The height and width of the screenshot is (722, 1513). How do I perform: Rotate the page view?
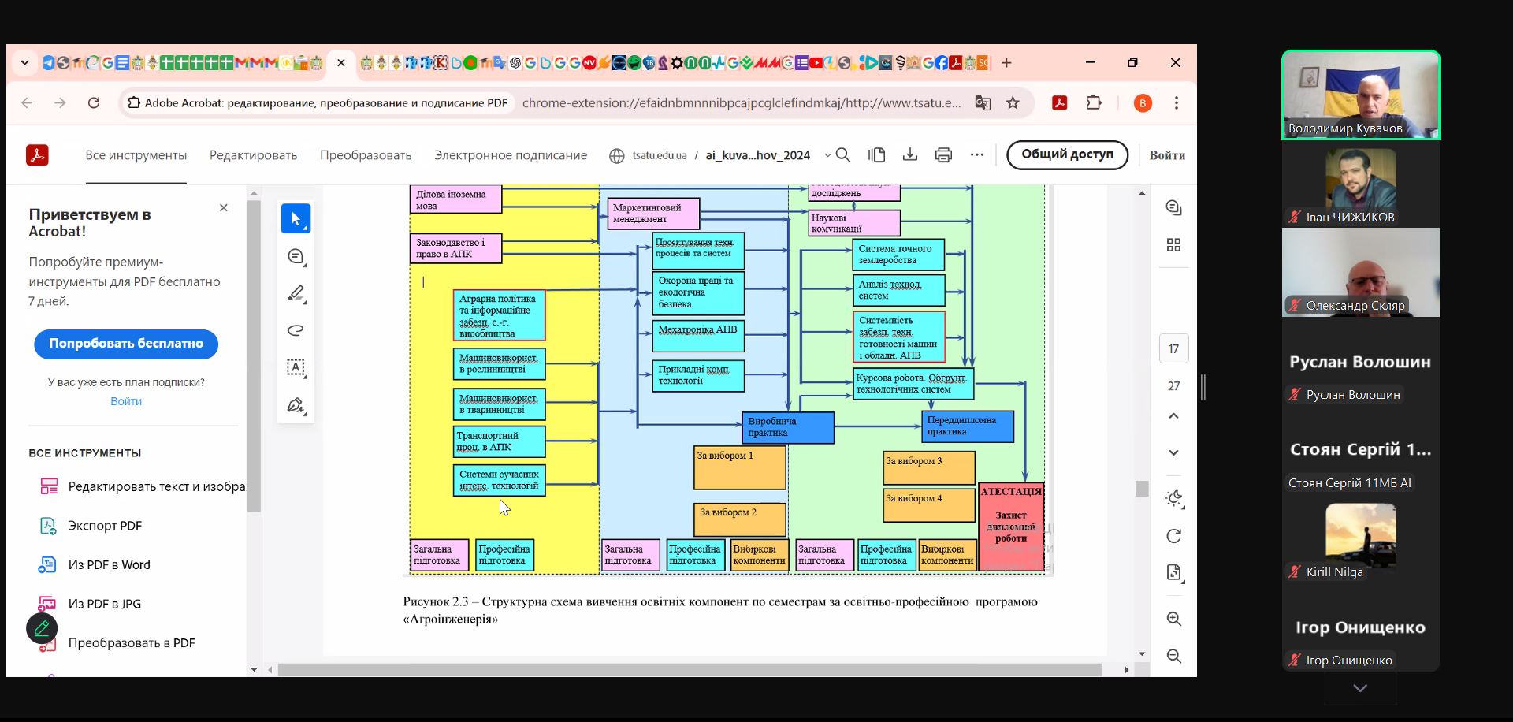(1173, 536)
